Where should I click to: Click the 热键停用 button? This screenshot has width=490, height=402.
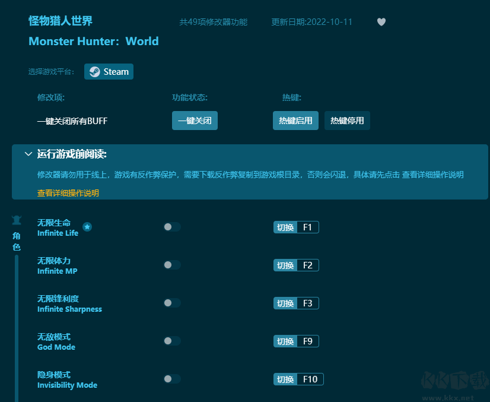coord(347,121)
